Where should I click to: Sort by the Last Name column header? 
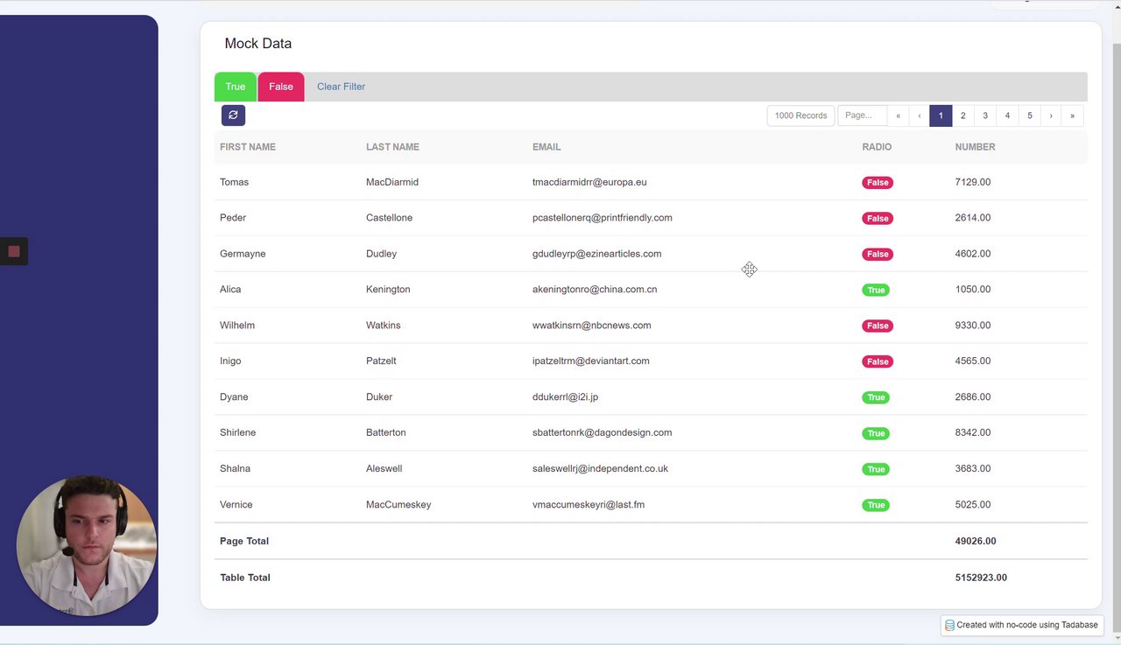392,147
